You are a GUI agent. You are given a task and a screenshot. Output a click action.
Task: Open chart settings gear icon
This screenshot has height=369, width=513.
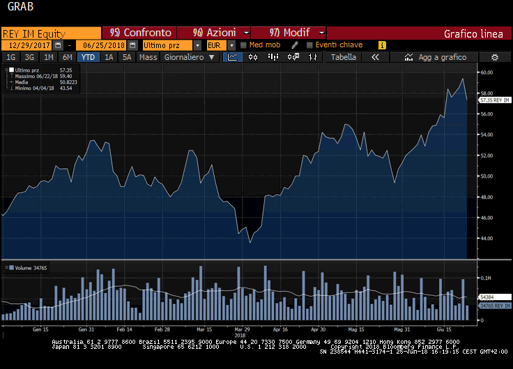coord(495,57)
